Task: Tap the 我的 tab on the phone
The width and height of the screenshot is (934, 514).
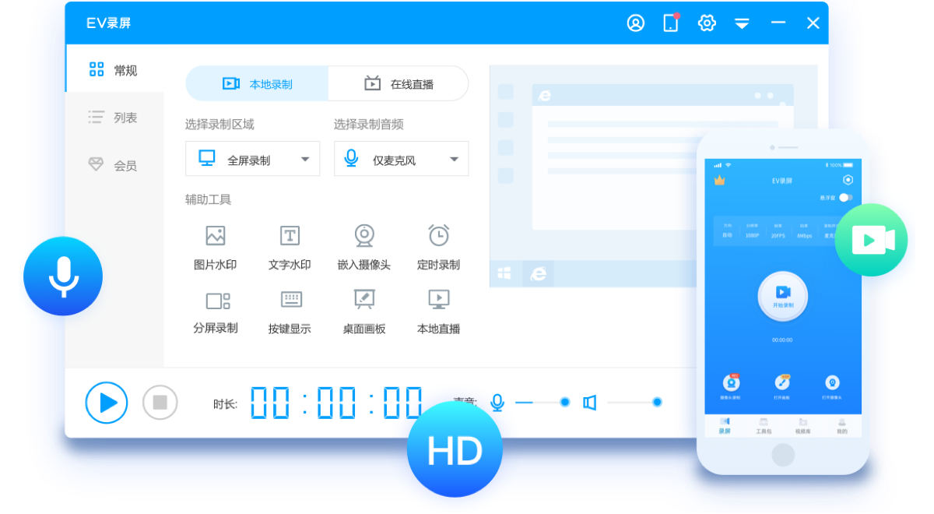Action: click(x=841, y=425)
